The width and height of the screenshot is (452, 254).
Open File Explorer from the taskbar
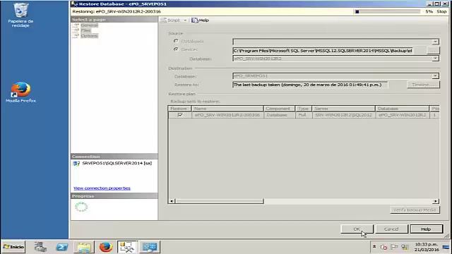point(84,247)
